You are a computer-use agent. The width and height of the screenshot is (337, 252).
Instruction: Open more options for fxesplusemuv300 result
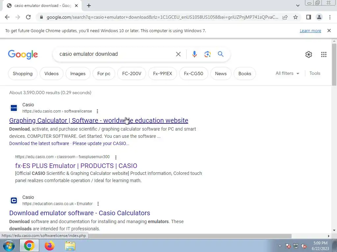[116, 157]
